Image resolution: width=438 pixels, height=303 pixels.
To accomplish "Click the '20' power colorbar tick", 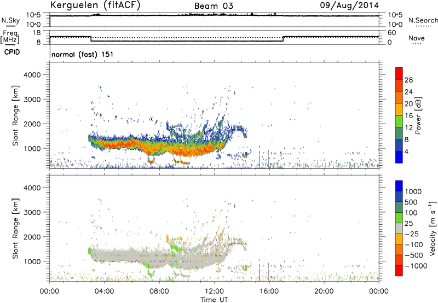I will click(408, 104).
